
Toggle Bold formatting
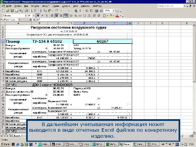coord(38,16)
